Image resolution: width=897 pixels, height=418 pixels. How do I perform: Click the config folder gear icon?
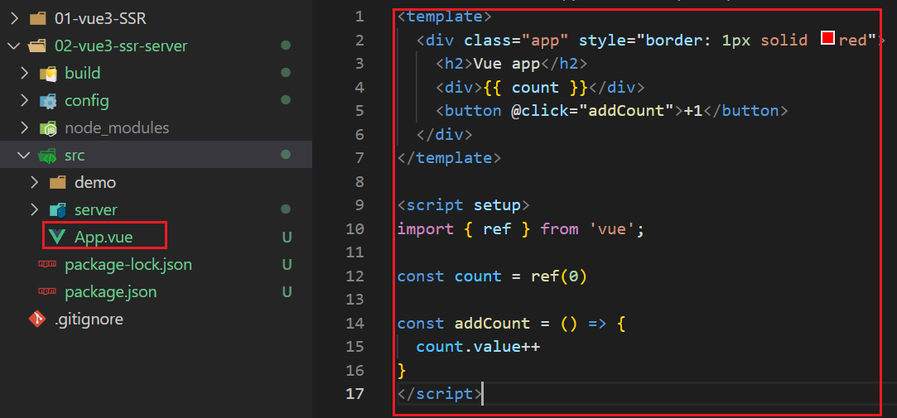click(x=48, y=101)
